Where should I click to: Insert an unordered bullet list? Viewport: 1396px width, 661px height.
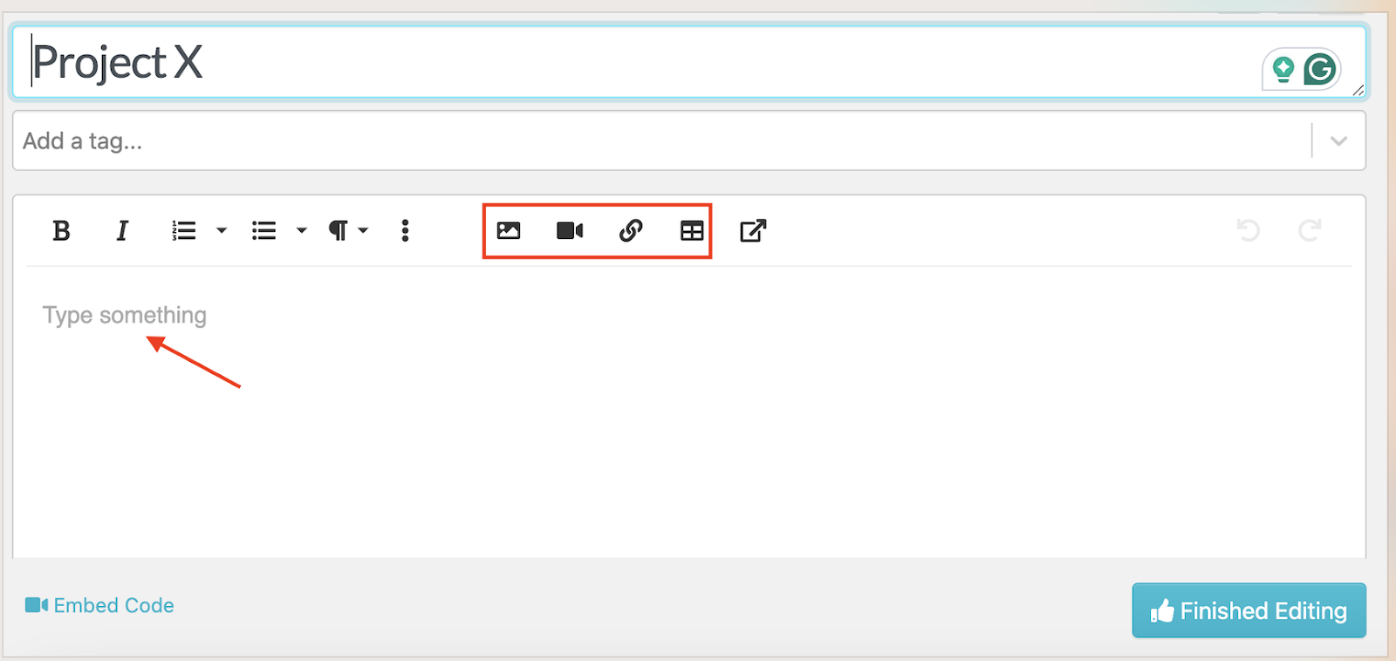[x=263, y=231]
